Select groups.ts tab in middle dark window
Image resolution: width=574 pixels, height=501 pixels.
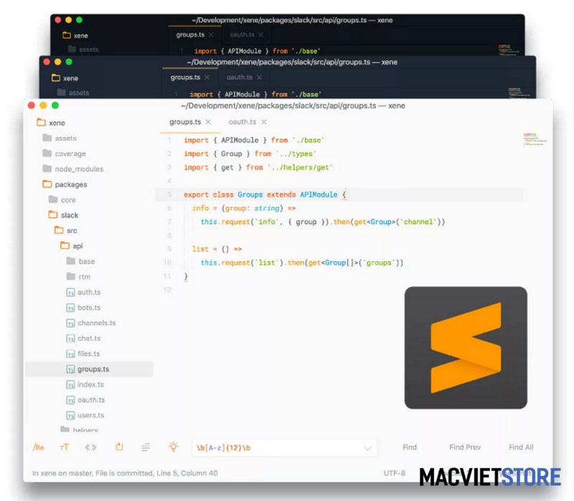click(x=185, y=77)
